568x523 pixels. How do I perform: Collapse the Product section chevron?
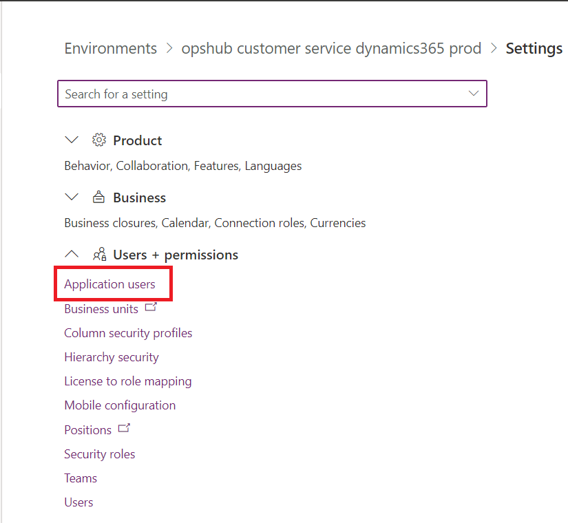pyautogui.click(x=72, y=140)
